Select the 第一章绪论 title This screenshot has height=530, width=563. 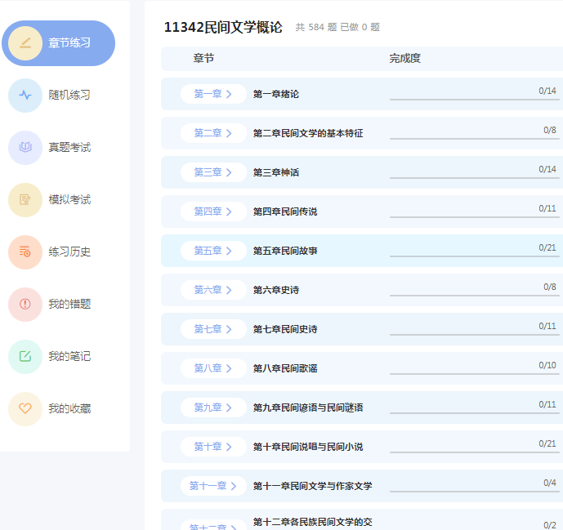tap(276, 94)
